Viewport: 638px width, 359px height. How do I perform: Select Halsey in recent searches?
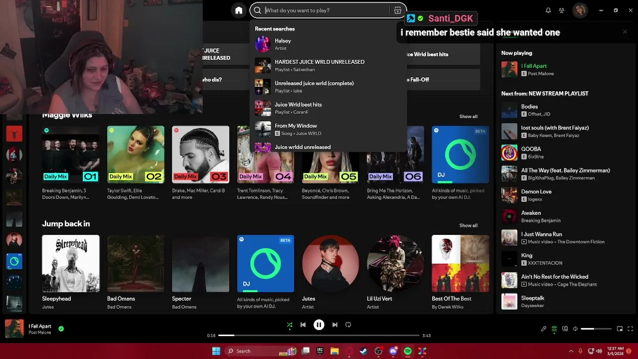point(328,44)
